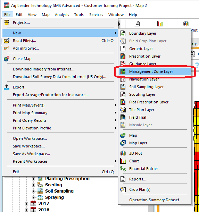Click the Financial Entries currency icon
This screenshot has height=212, width=199.
123,169
